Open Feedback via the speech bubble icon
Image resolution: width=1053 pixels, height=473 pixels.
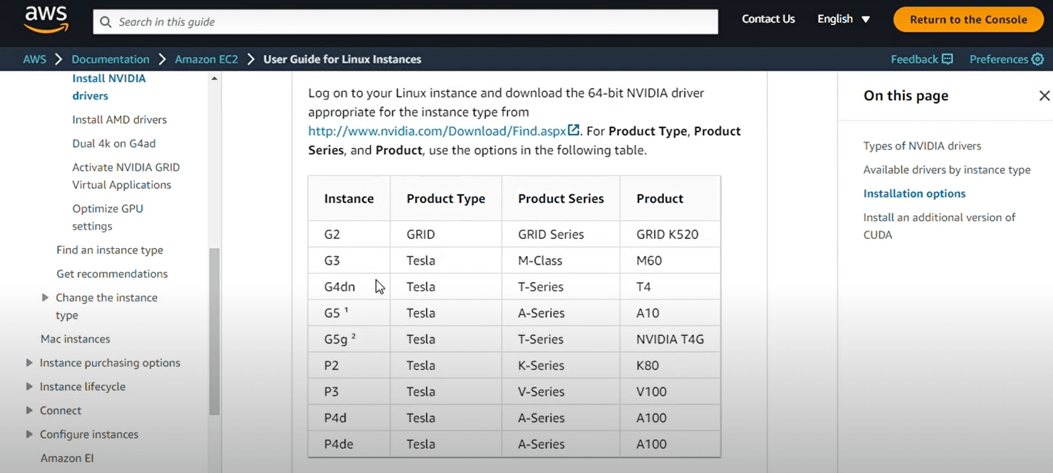948,59
